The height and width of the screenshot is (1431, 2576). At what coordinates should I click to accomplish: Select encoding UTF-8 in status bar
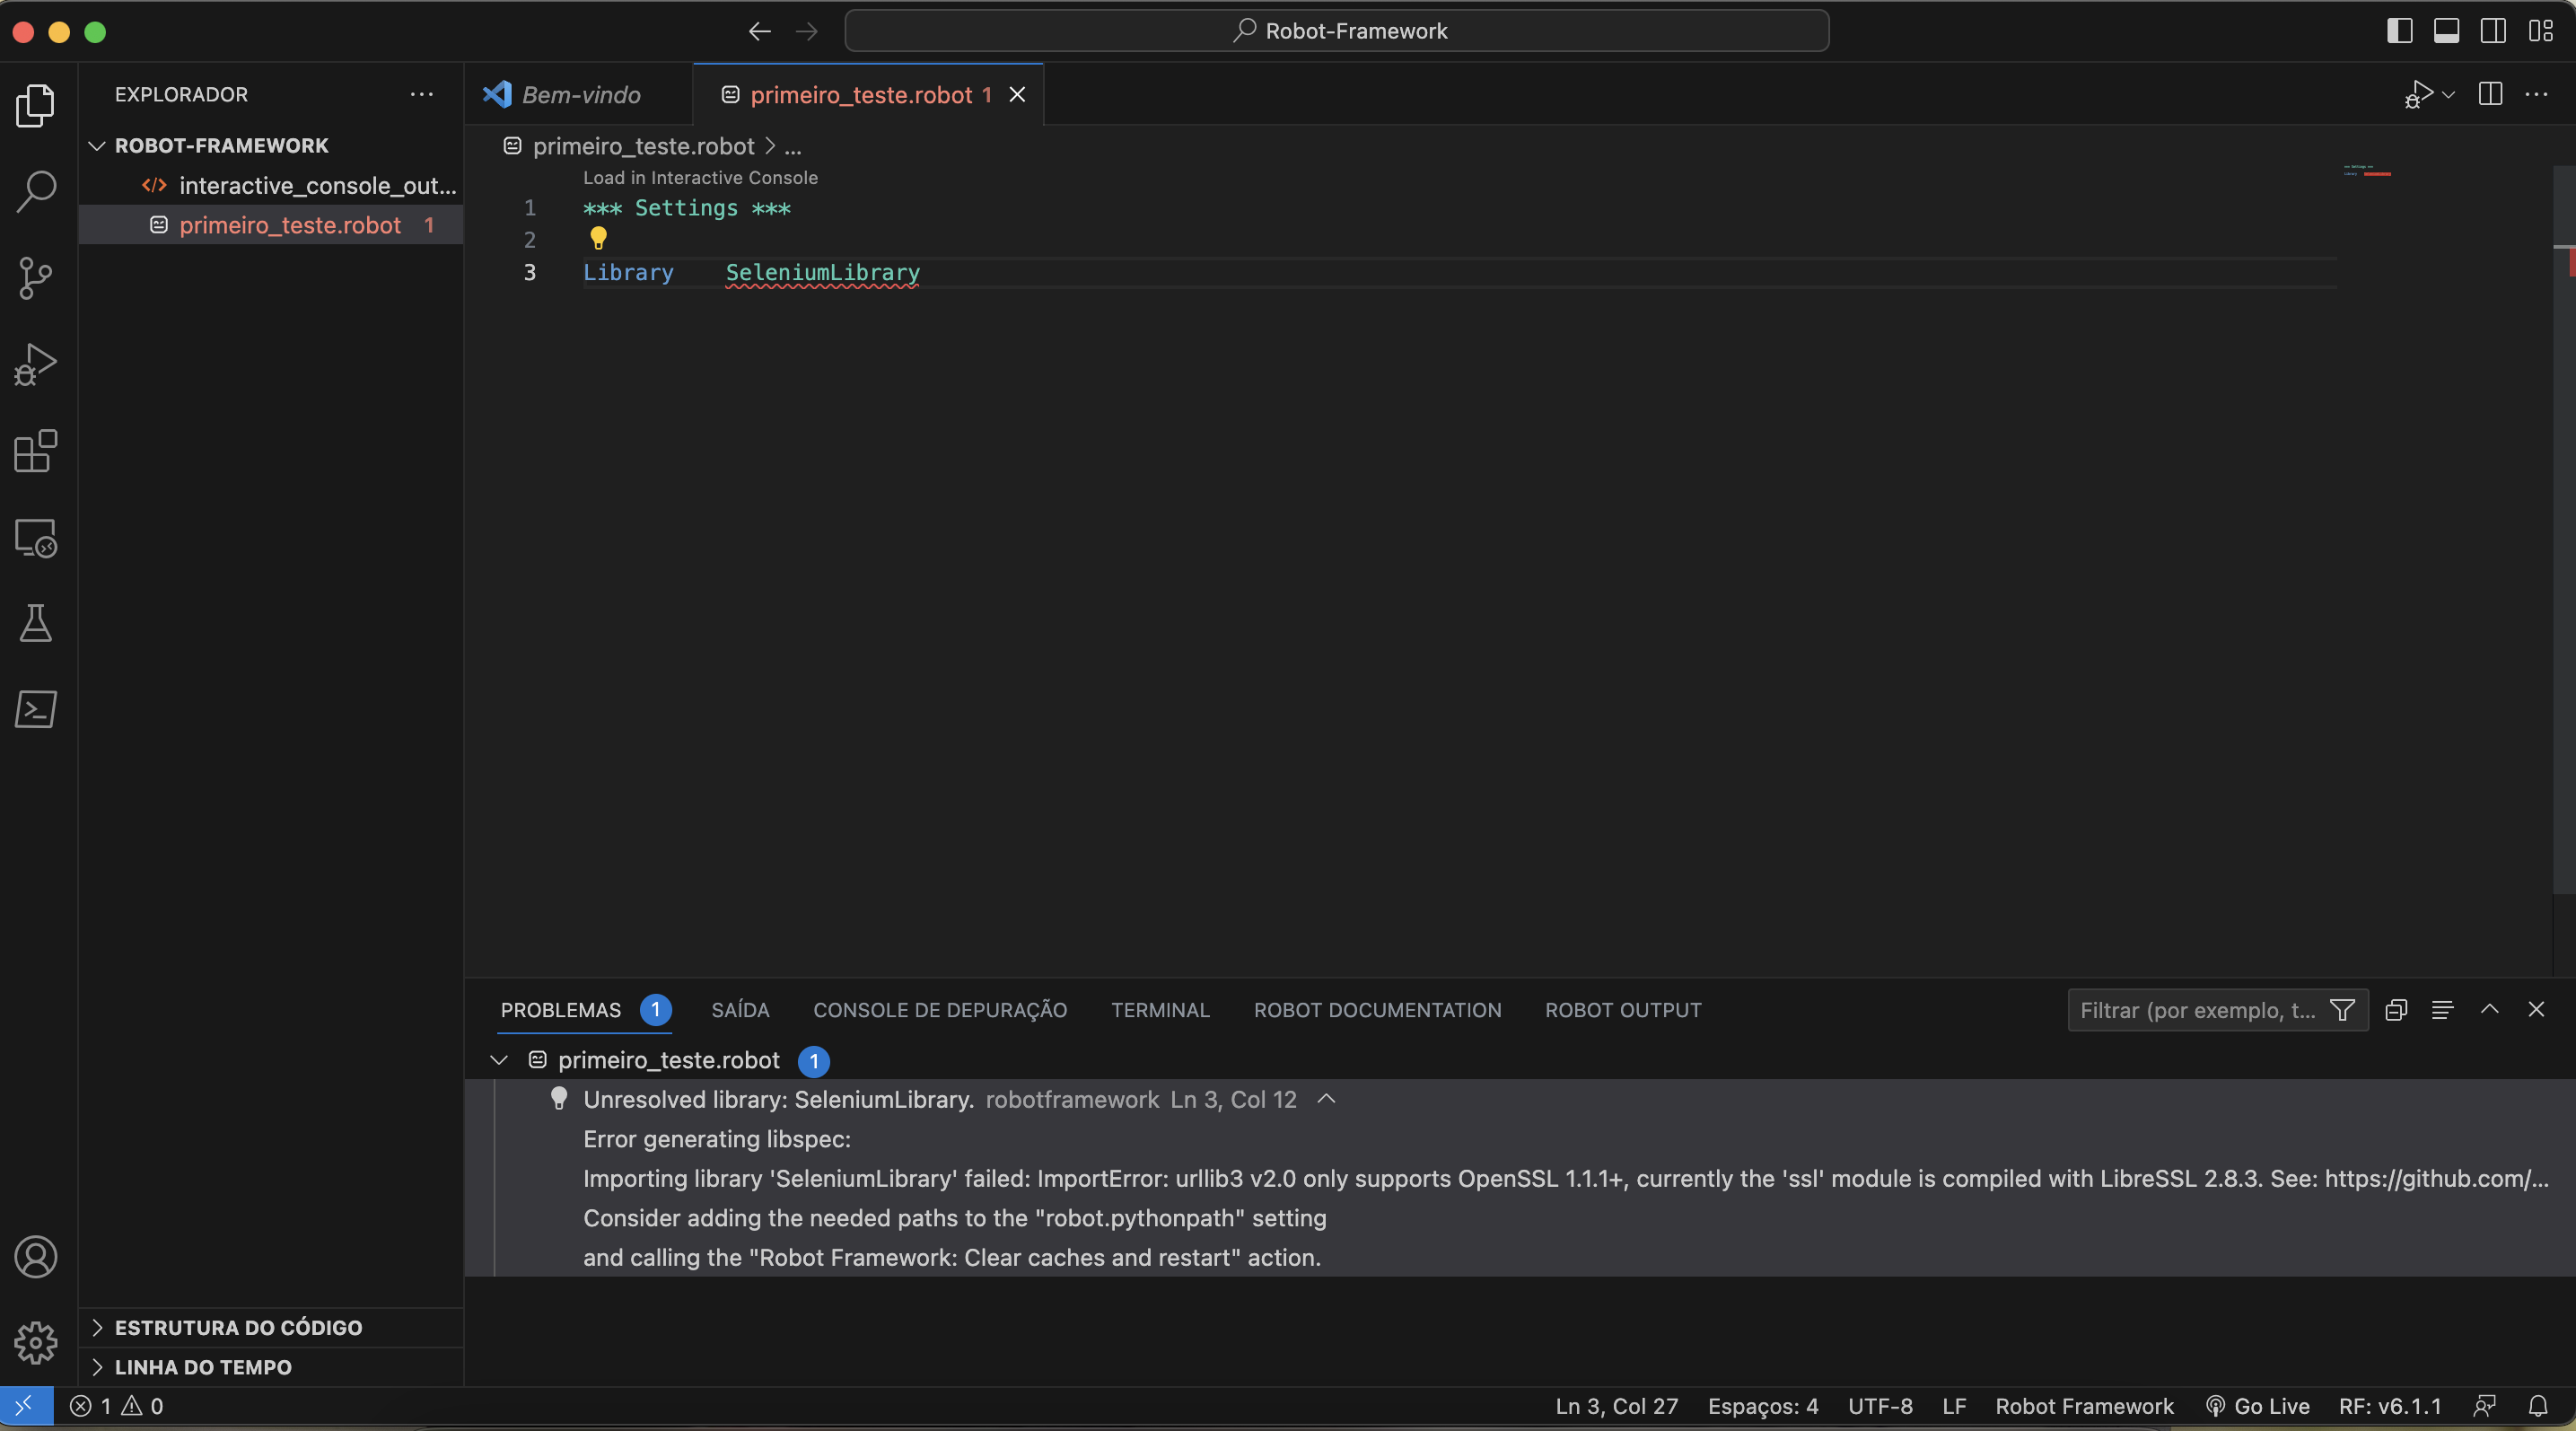coord(1880,1406)
